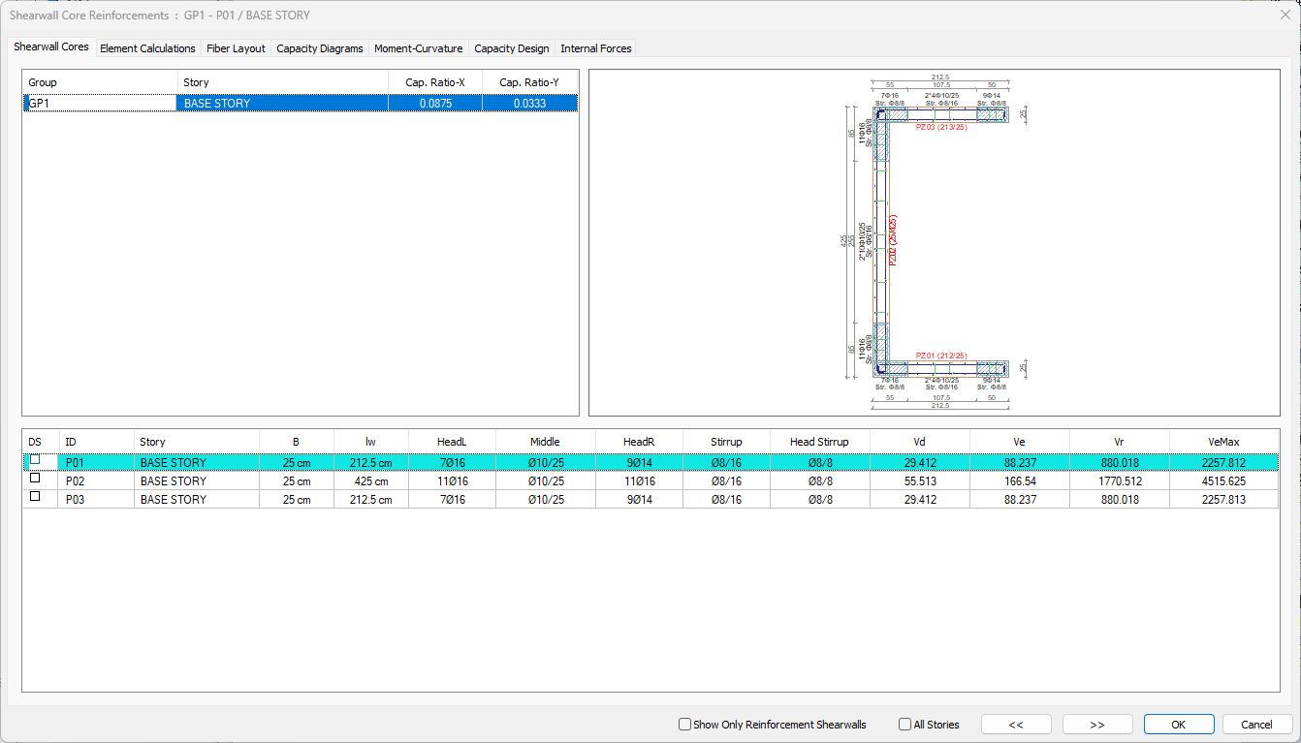
Task: Click the Cap. Ratio-X column header
Action: 434,83
